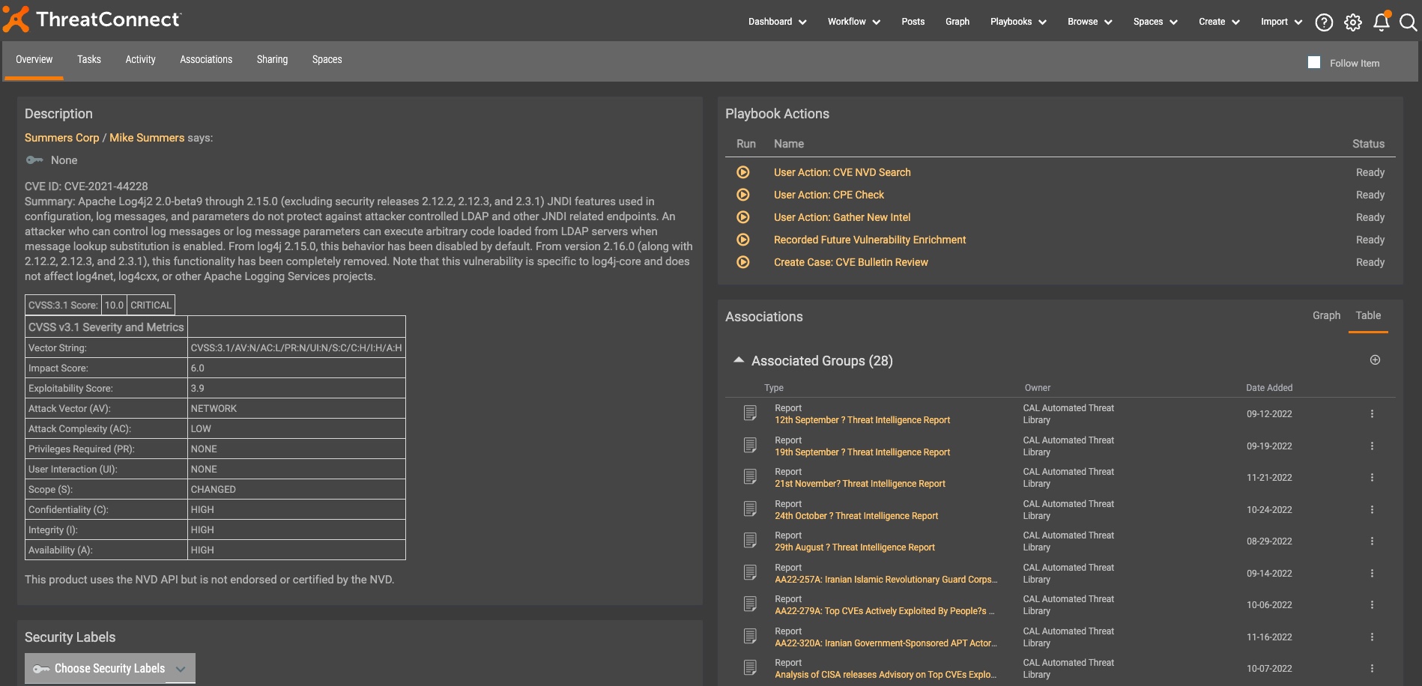Open the Workflow dropdown menu
The width and height of the screenshot is (1422, 686).
853,22
